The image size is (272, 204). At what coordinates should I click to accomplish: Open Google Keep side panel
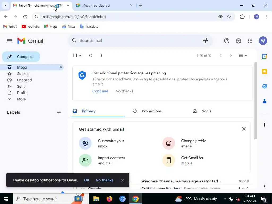pyautogui.click(x=264, y=71)
